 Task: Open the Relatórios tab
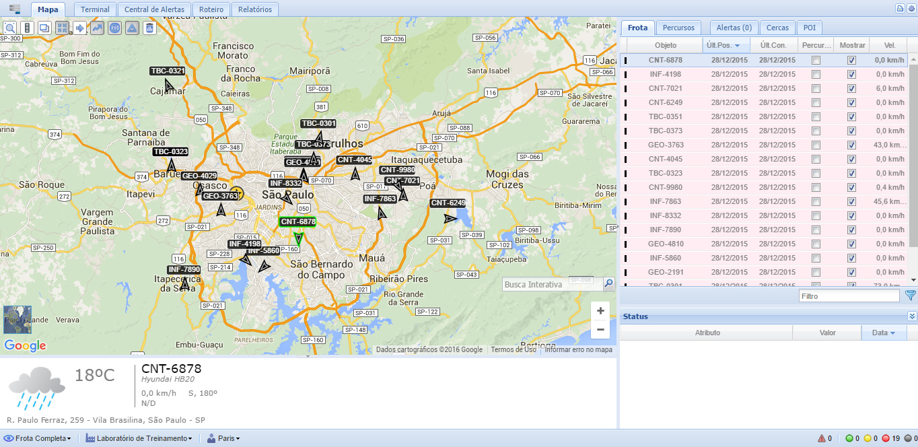point(255,9)
